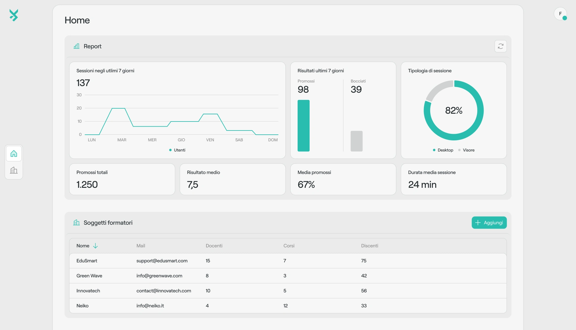
Task: Select the EduSmart row name
Action: (87, 261)
